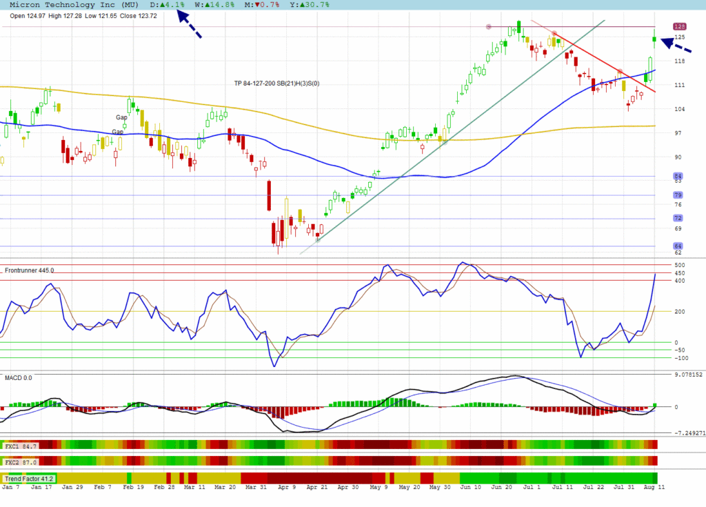Click the 200 Frontrunner scale label
Screen dimensions: 706x507
click(x=680, y=311)
